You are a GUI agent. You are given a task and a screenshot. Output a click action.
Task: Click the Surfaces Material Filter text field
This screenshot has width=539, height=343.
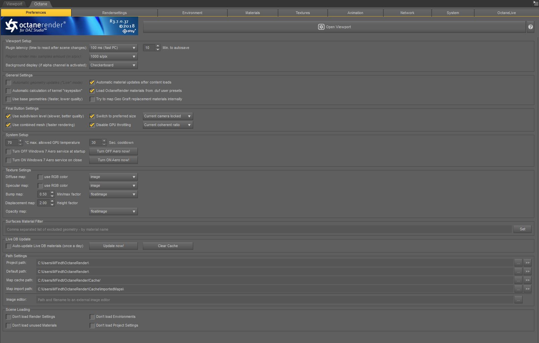258,229
